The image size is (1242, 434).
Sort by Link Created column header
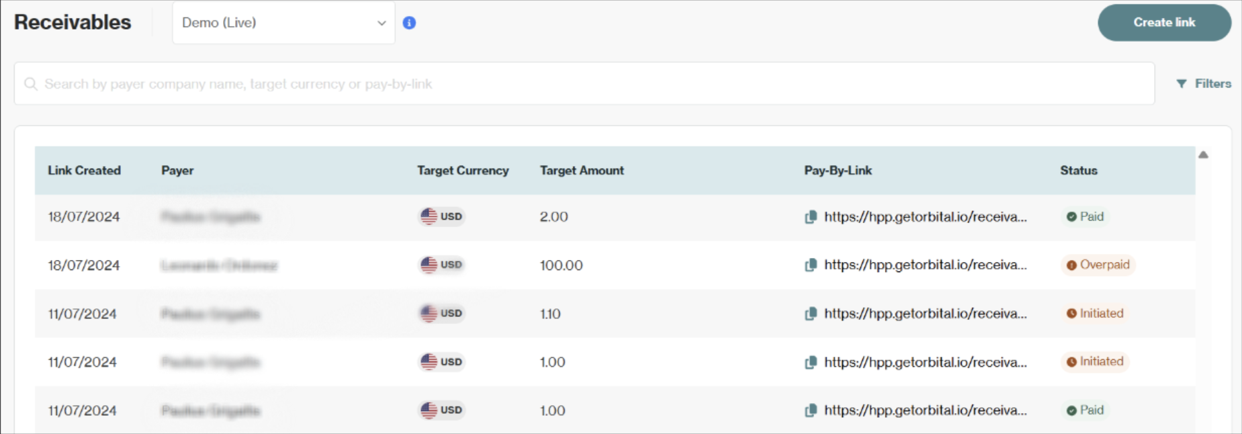click(x=84, y=171)
